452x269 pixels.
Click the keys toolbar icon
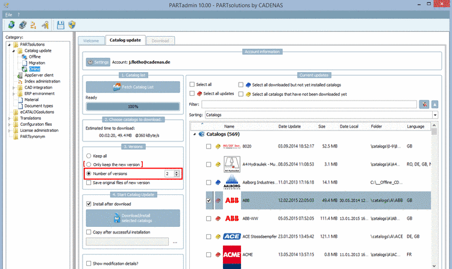(x=45, y=25)
